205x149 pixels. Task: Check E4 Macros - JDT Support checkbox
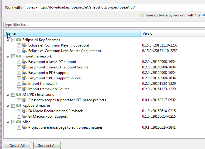tap(19, 116)
